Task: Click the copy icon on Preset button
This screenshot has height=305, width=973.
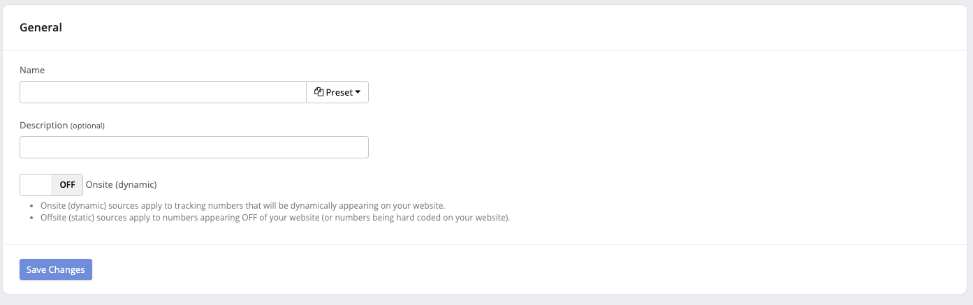Action: [x=319, y=92]
